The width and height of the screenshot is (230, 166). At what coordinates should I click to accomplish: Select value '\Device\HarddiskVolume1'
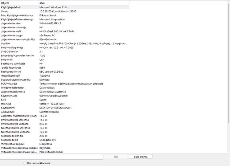click(54, 96)
